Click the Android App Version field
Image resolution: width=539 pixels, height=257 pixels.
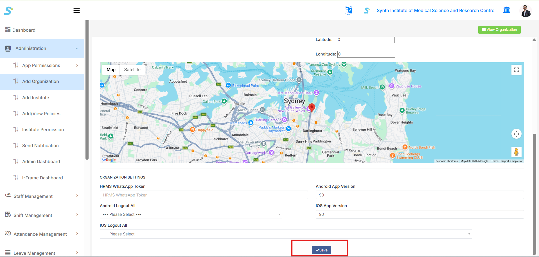[x=420, y=195]
